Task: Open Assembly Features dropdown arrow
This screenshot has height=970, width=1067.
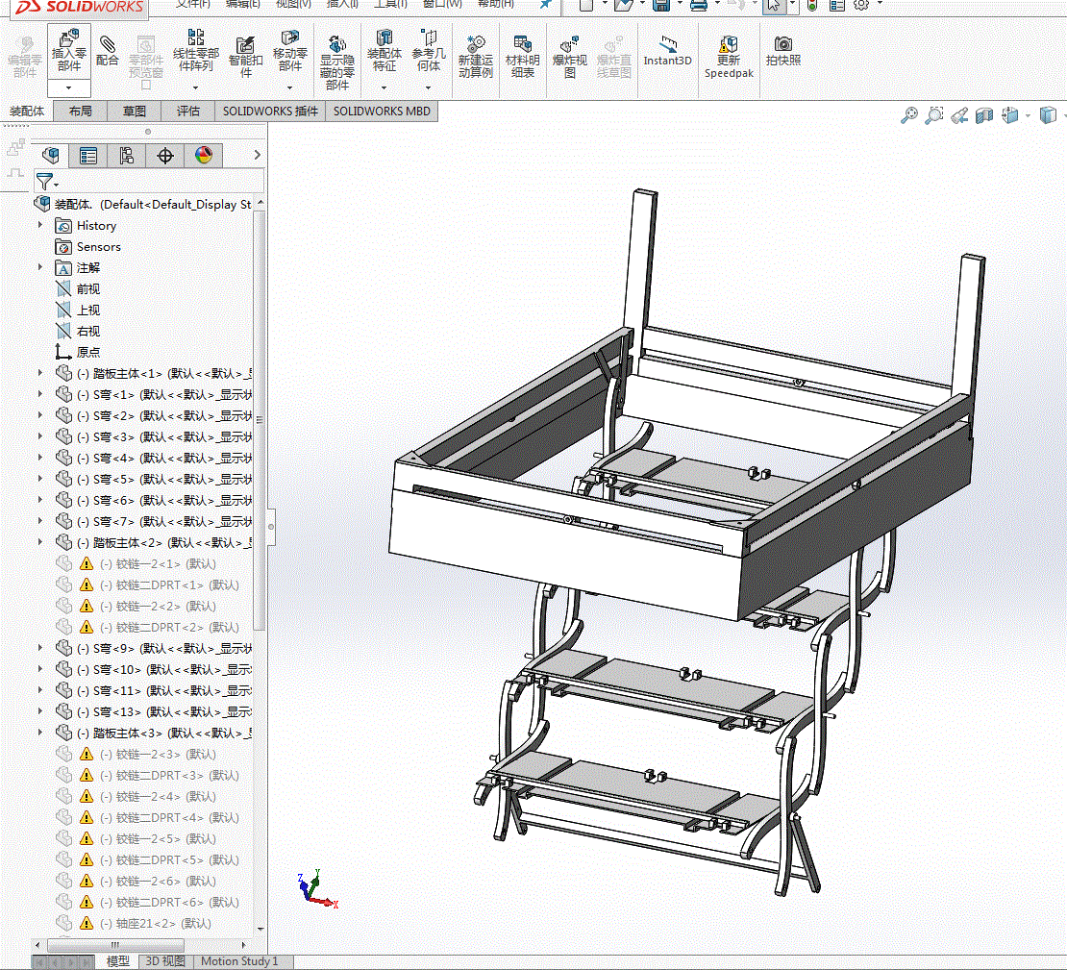Action: [x=385, y=87]
